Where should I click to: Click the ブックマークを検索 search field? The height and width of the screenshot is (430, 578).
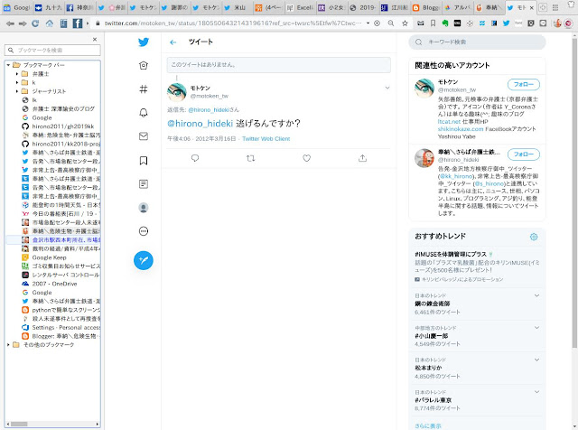coord(52,51)
